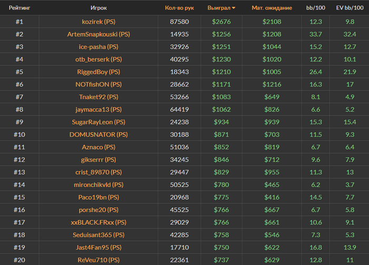Open ArtemSnapkouski (PS) player link
Screen dimensions: 369x265
pyautogui.click(x=98, y=34)
